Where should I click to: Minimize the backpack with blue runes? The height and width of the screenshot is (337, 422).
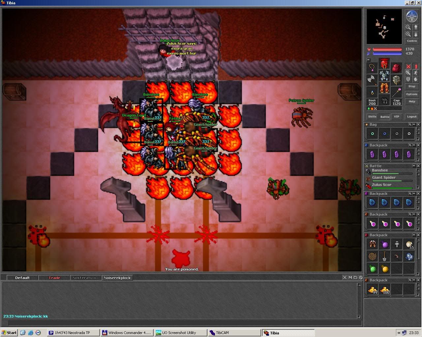[x=414, y=194]
